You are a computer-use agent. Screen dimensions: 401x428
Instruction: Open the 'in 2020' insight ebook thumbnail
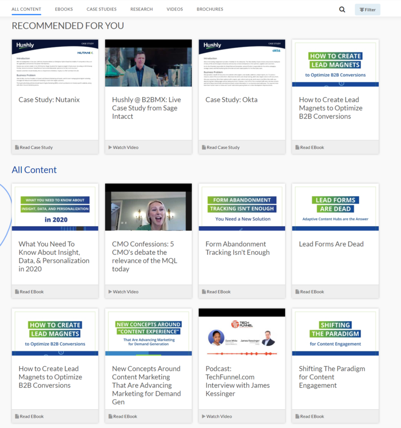[55, 207]
